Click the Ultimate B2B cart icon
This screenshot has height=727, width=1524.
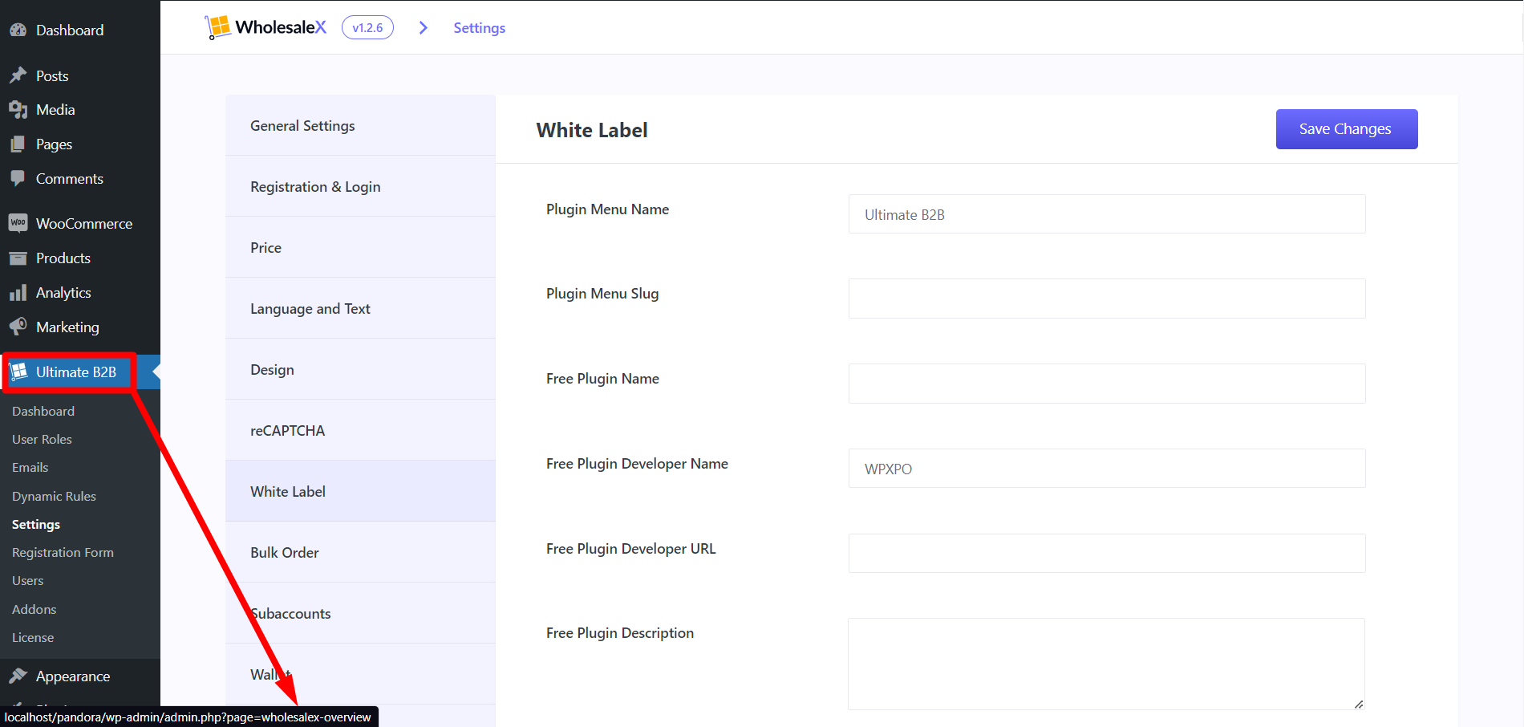click(18, 372)
